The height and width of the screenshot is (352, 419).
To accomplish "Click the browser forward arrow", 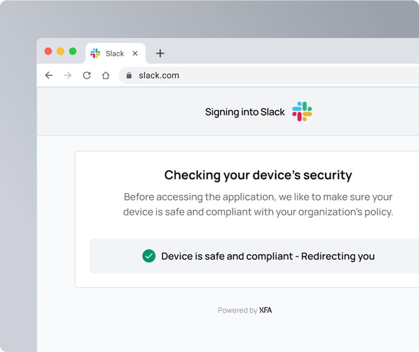I will tap(68, 75).
